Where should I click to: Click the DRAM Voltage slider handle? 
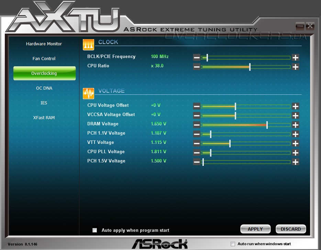pos(267,125)
